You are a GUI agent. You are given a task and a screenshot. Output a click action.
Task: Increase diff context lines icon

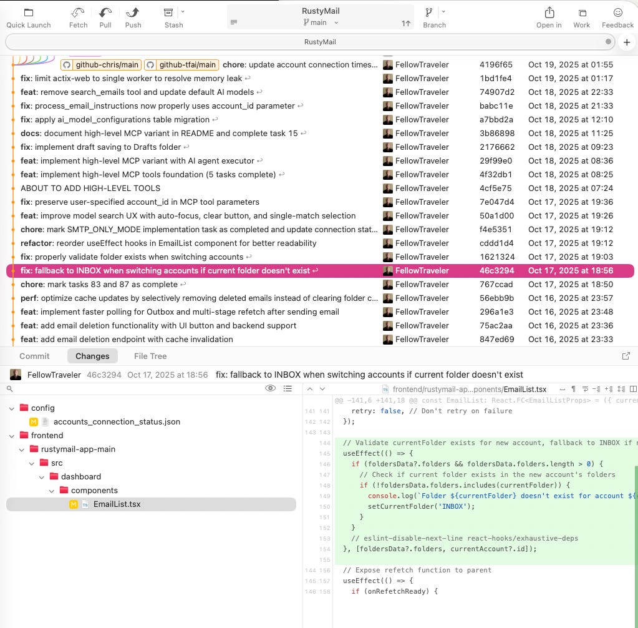[x=609, y=389]
